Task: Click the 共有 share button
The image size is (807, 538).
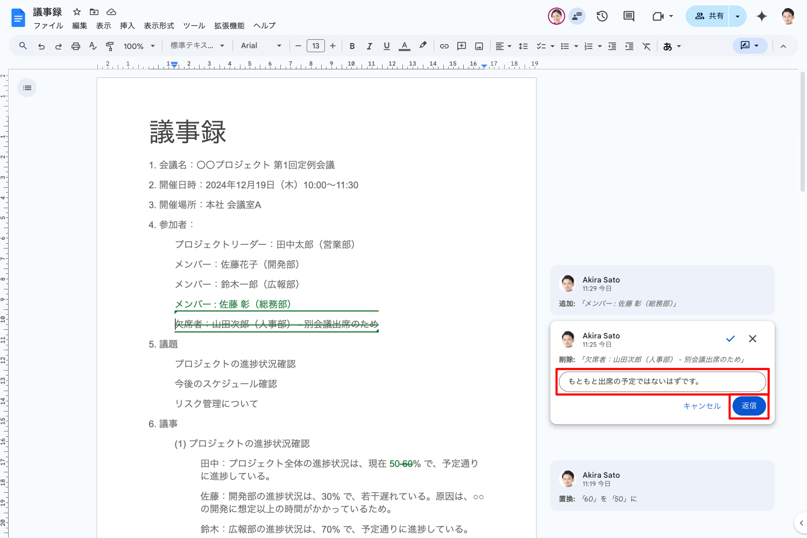Action: pos(708,16)
